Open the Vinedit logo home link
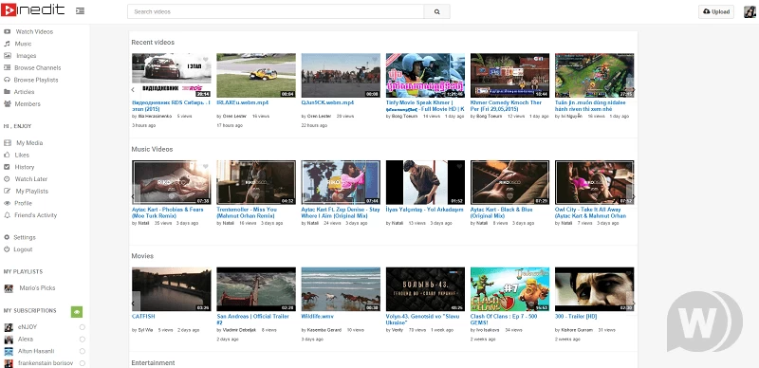The height and width of the screenshot is (368, 759). (33, 10)
